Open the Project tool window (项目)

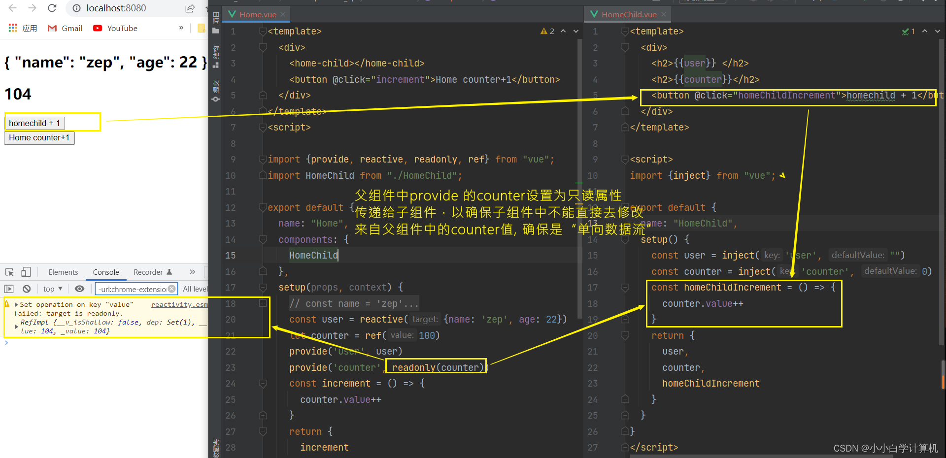click(215, 24)
